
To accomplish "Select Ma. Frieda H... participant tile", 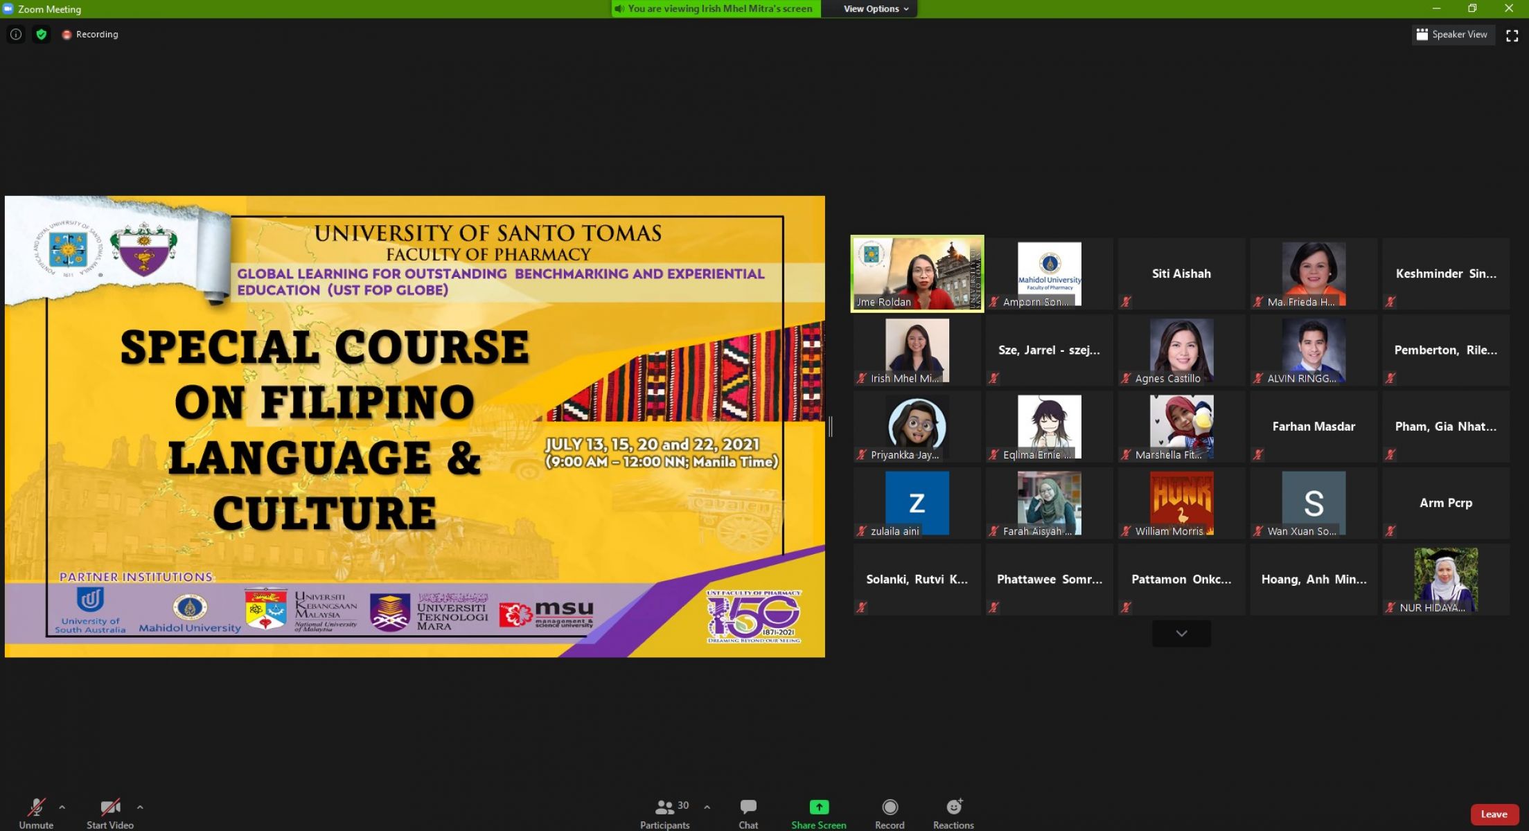I will (x=1314, y=274).
